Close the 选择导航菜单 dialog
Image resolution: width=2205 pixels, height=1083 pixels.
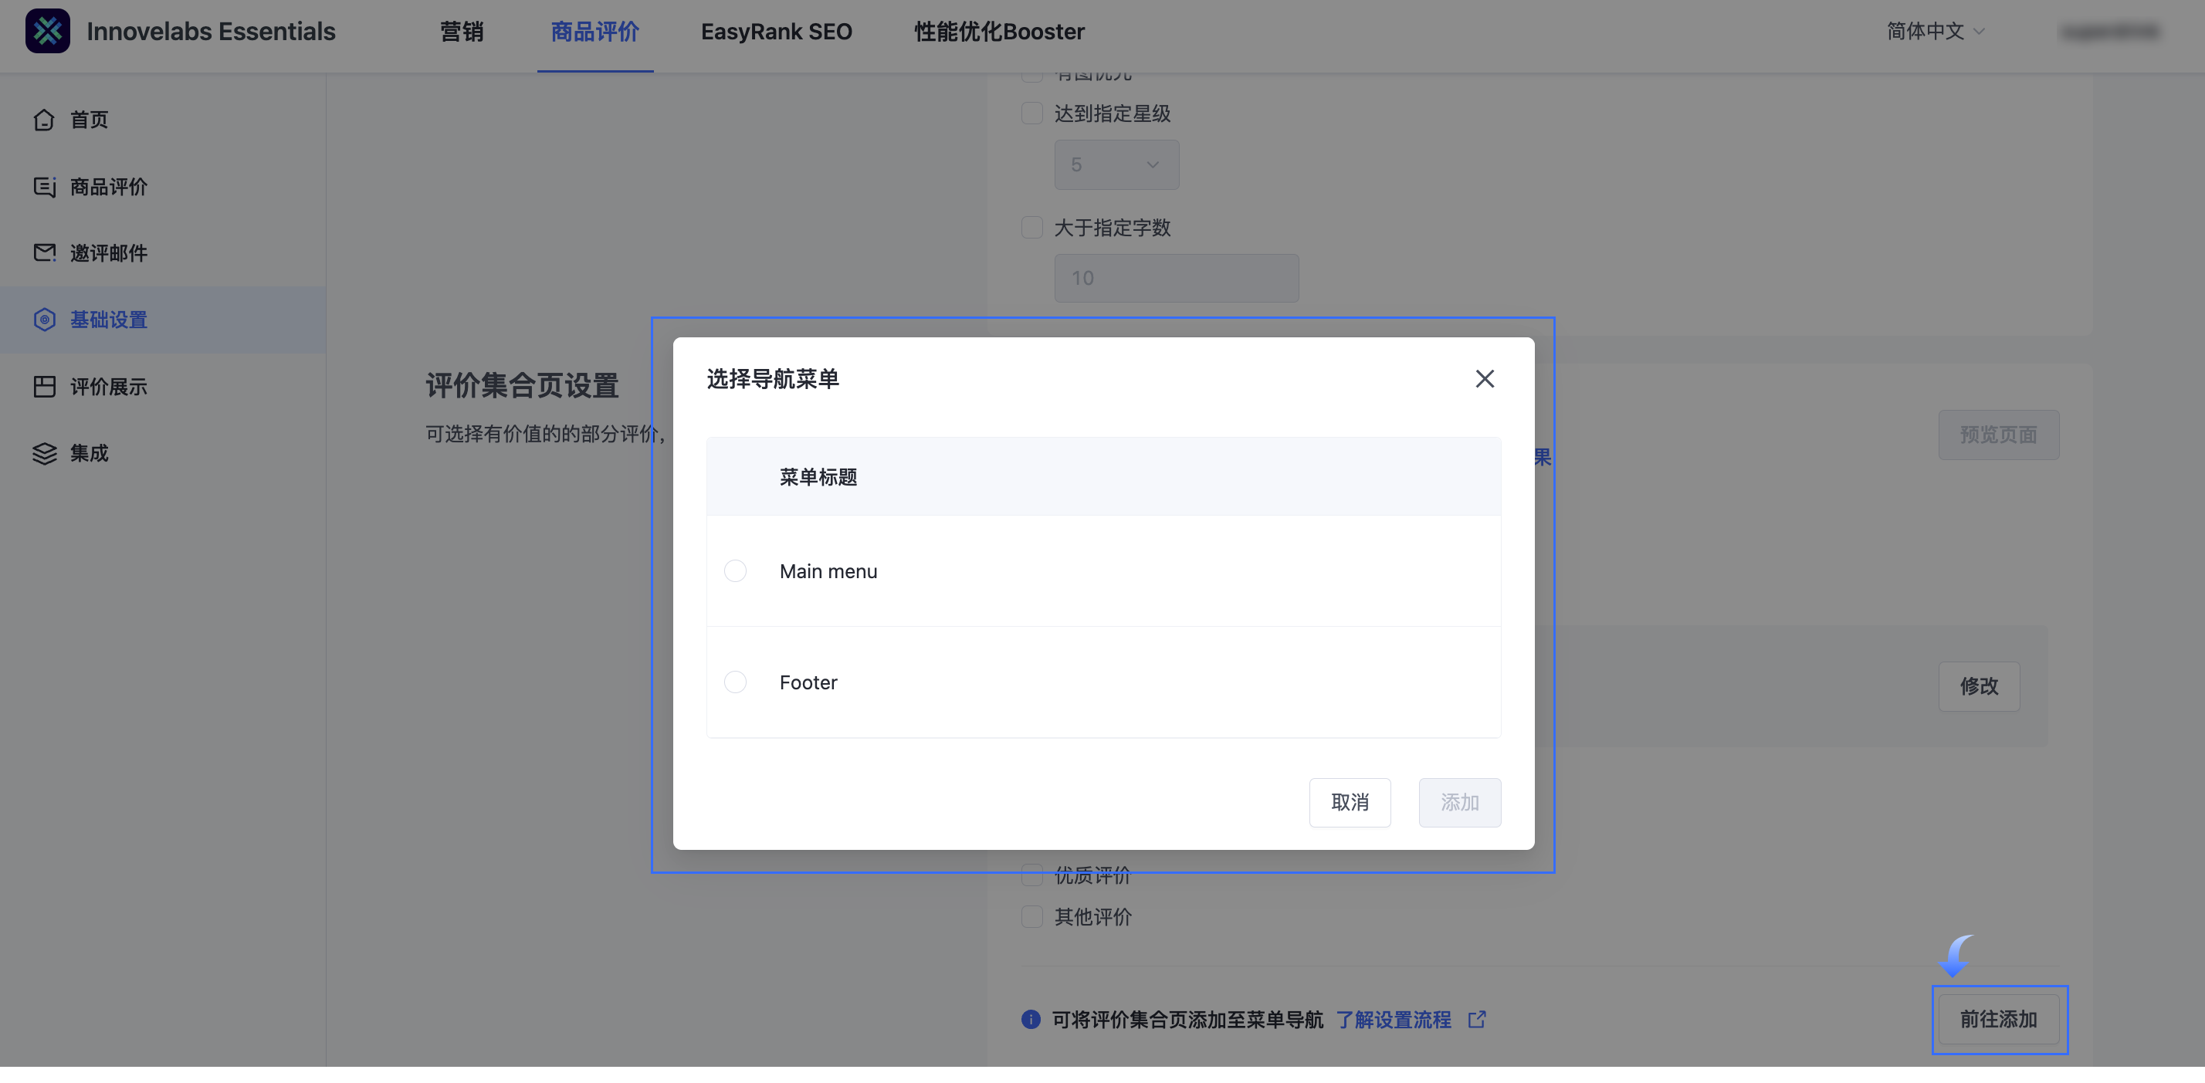click(x=1484, y=378)
